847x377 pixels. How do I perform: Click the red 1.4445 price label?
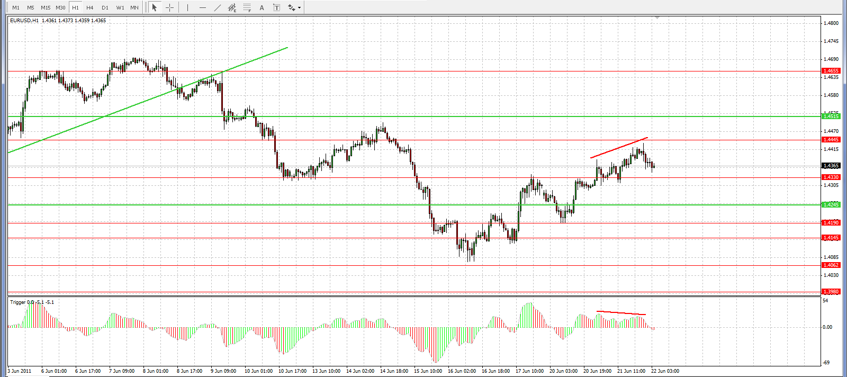pos(831,140)
